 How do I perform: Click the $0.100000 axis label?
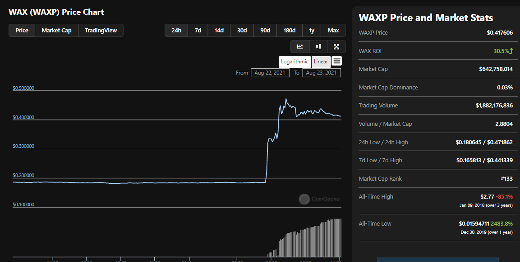[x=23, y=204]
